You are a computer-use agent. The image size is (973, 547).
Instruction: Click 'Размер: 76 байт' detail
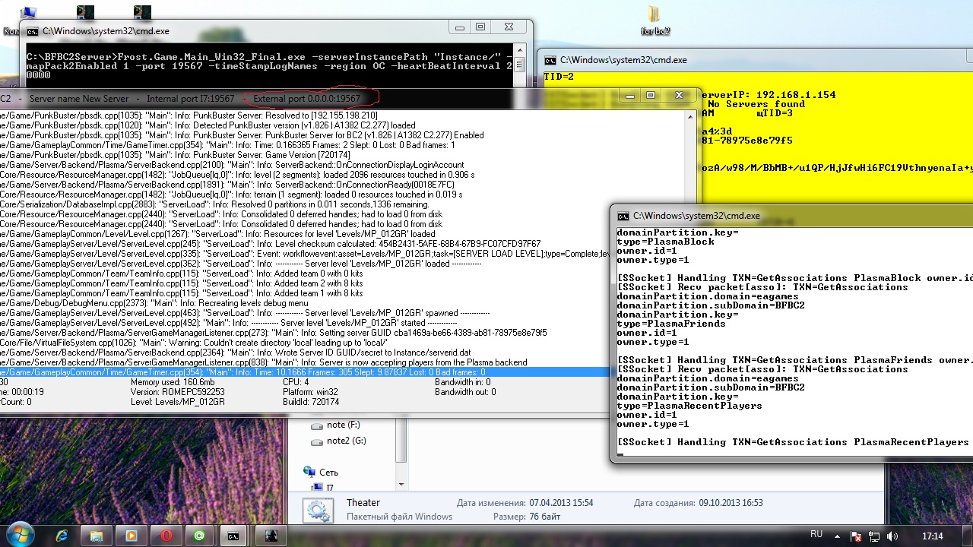point(527,517)
